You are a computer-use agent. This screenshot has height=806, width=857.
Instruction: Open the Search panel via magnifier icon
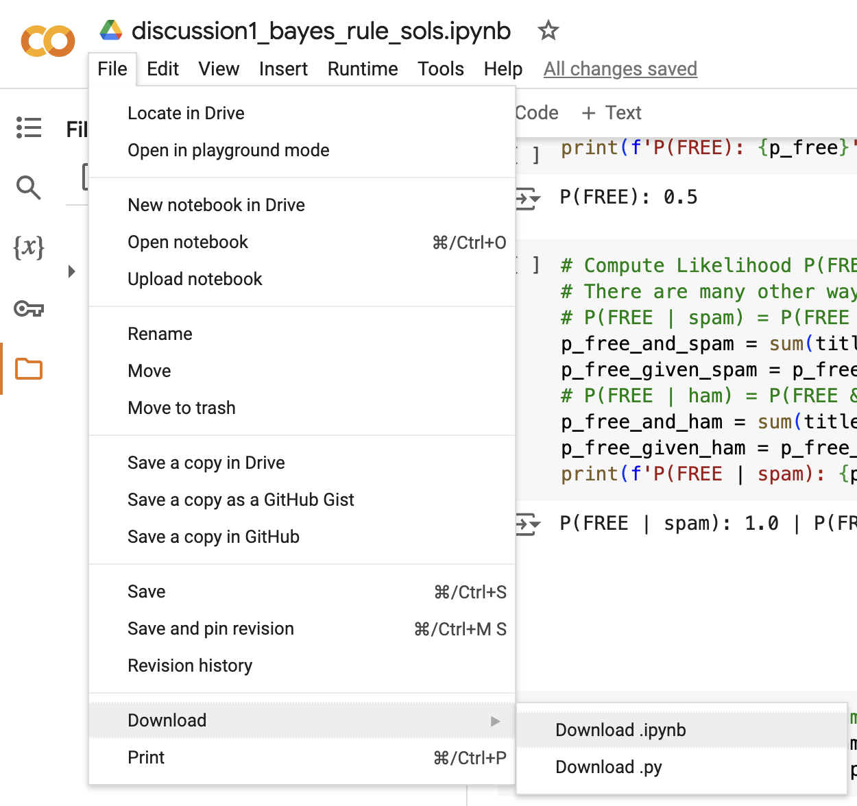28,187
